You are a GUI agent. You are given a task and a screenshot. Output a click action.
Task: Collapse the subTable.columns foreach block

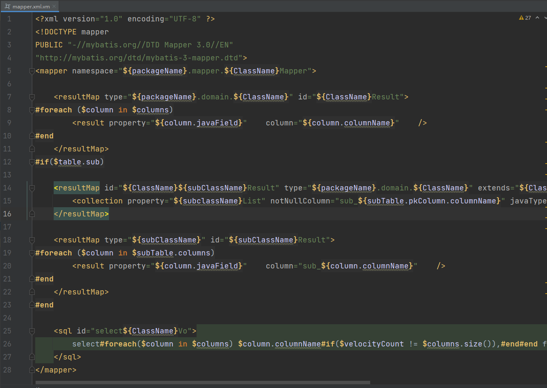tap(31, 253)
